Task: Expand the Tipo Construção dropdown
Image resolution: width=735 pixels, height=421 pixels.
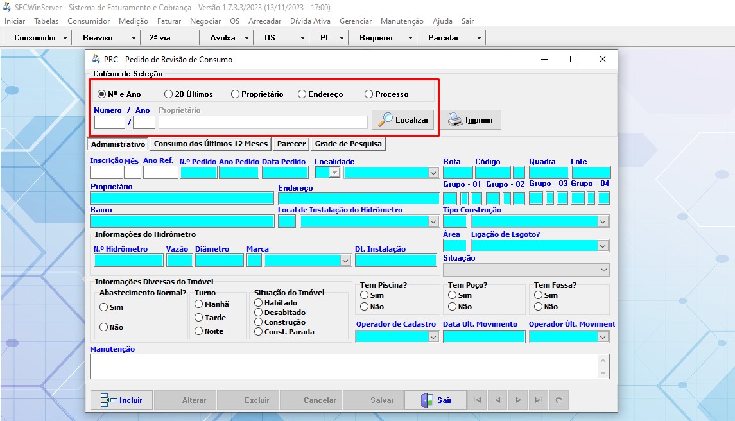Action: click(603, 221)
